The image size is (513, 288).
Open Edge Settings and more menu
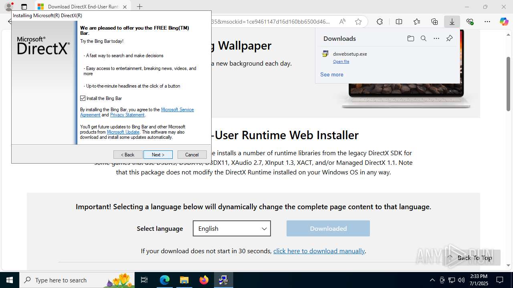click(x=487, y=22)
